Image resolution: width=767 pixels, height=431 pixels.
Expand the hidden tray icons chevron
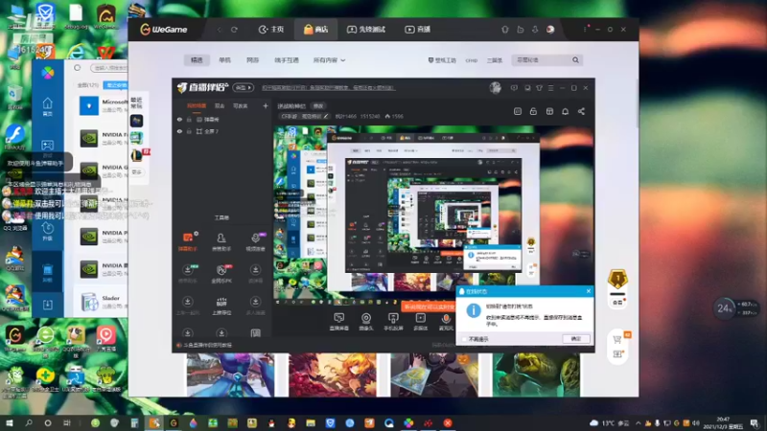pyautogui.click(x=639, y=423)
